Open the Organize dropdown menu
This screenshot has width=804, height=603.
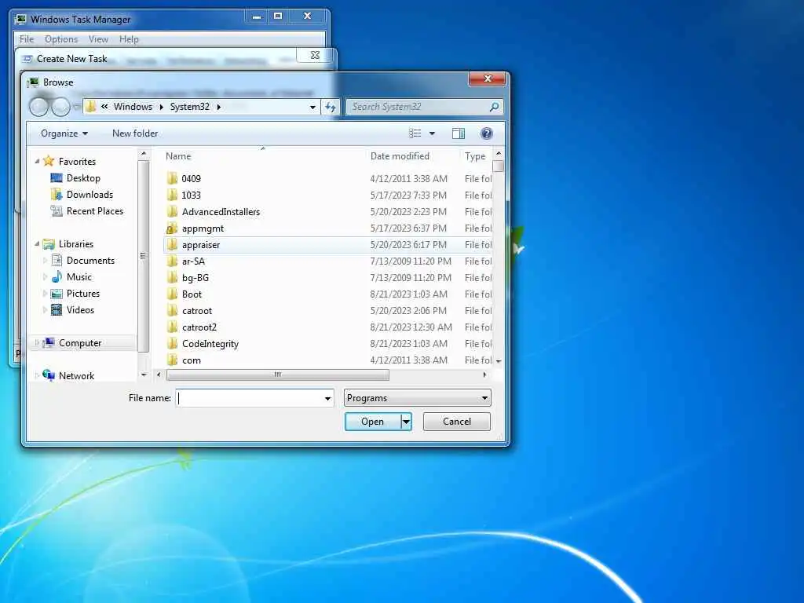pos(64,133)
